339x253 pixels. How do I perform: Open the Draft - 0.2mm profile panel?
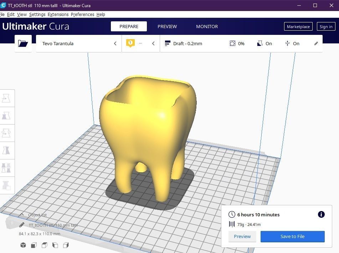241,43
